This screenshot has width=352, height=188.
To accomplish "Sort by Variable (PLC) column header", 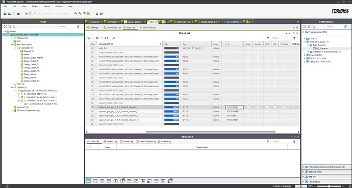I will pyautogui.click(x=130, y=44).
